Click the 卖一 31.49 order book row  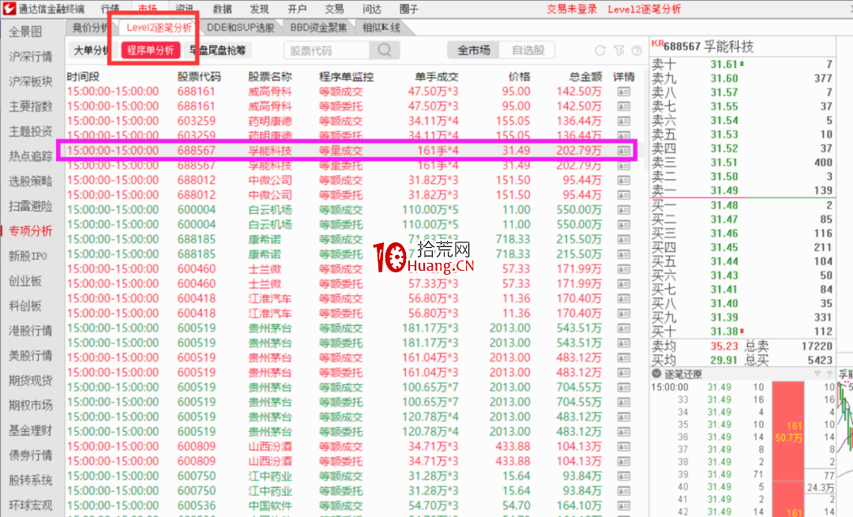click(x=742, y=190)
